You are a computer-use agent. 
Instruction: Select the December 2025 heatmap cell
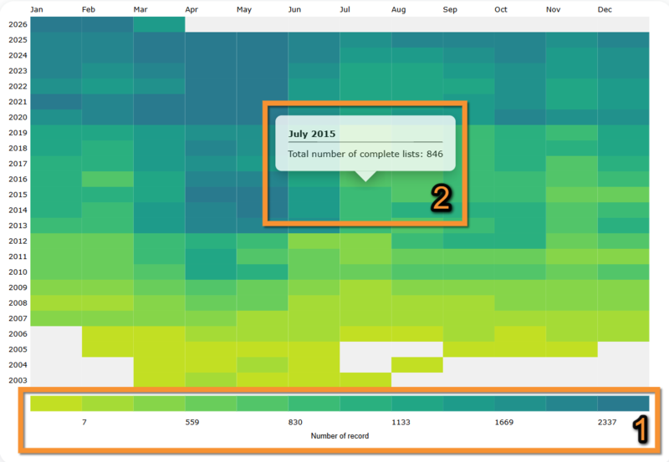click(623, 40)
